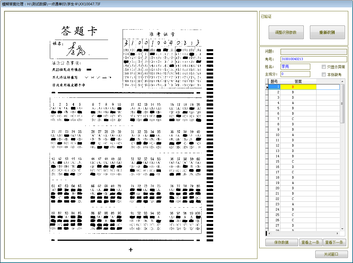This screenshot has height=263, width=353.
Task: Select the highlighted answer row for question 1
Action: pyautogui.click(x=299, y=87)
